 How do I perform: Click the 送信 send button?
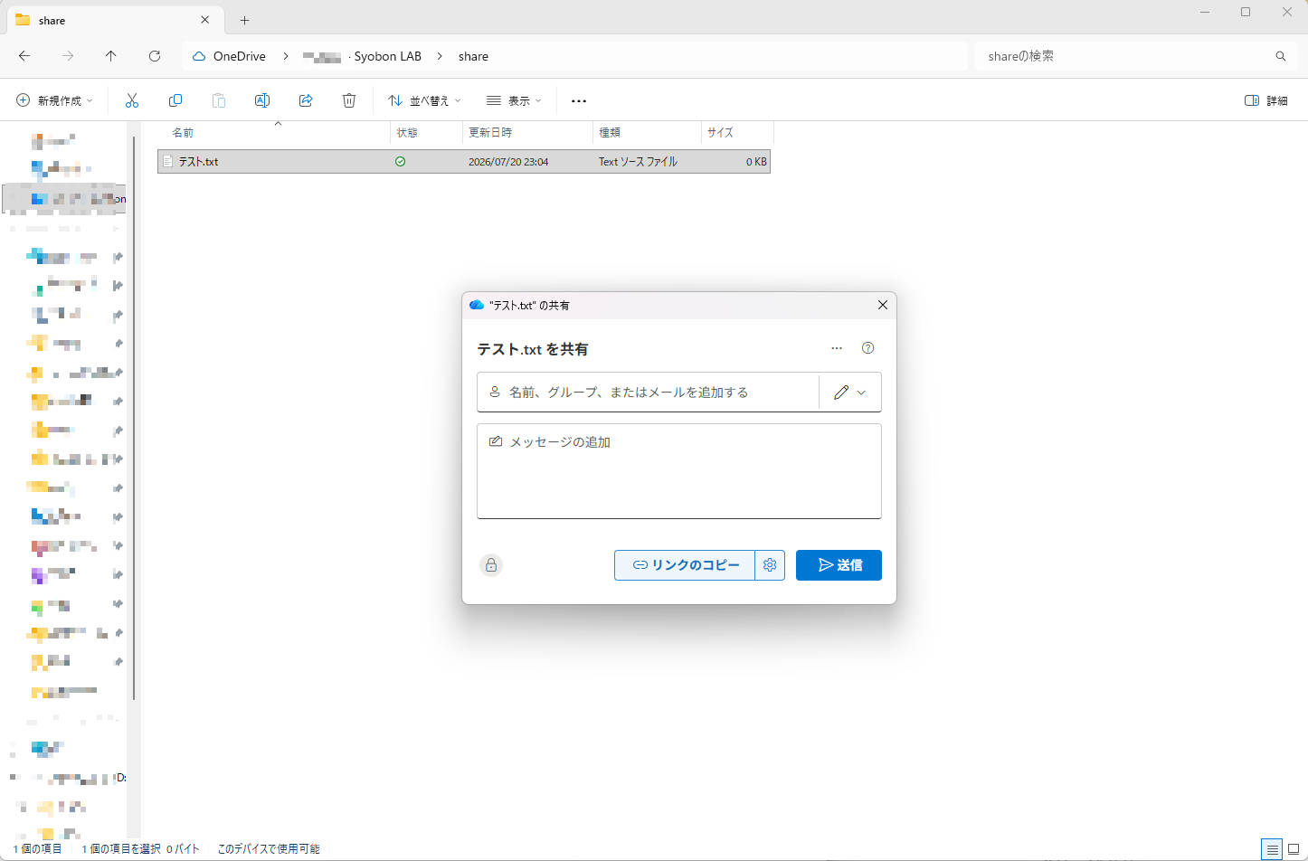(x=839, y=565)
